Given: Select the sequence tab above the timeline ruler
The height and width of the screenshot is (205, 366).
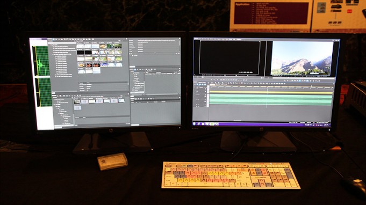Looking at the screenshot, I should (212, 85).
